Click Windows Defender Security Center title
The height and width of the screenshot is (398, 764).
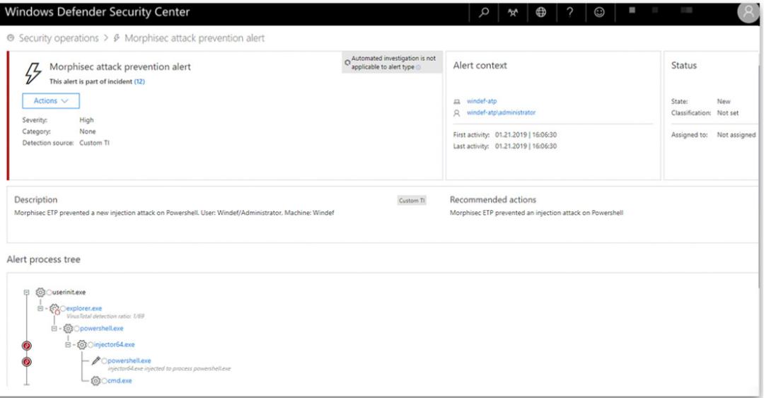pyautogui.click(x=97, y=12)
